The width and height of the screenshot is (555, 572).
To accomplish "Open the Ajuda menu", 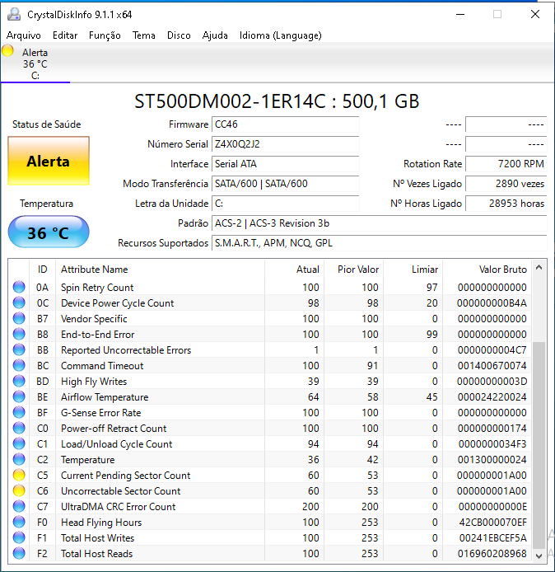I will 215,35.
